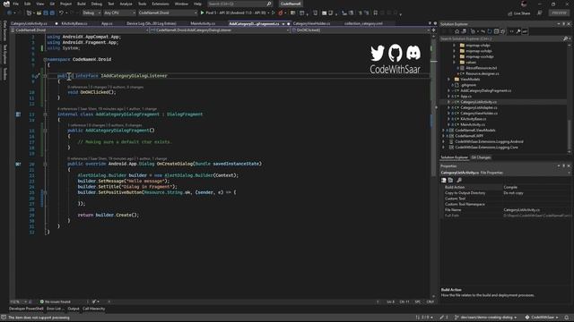Screen dimensions: 574x322
Task: Click the top Search (Ctrl+Q) box
Action: coord(239,4)
